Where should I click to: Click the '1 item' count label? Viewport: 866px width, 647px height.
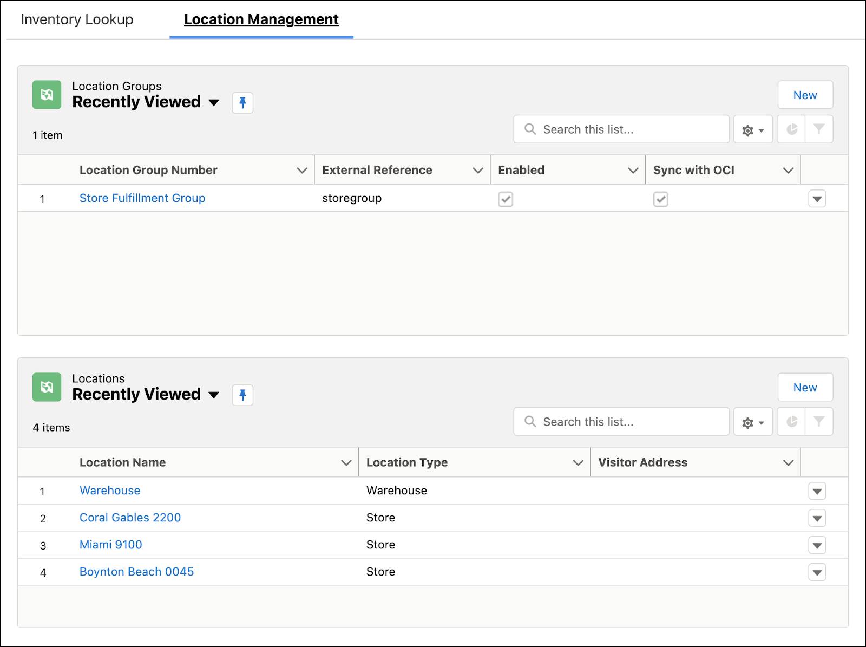(48, 135)
